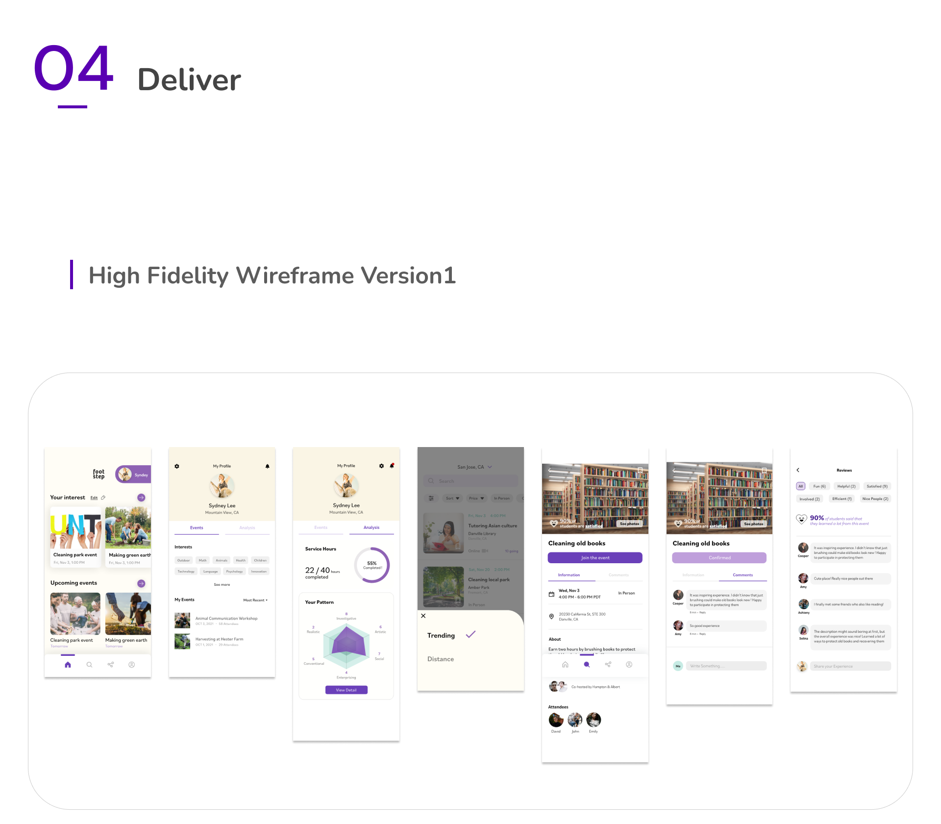Open the Comments tab under Join the event
Viewport: 941px width, 824px height.
click(619, 575)
